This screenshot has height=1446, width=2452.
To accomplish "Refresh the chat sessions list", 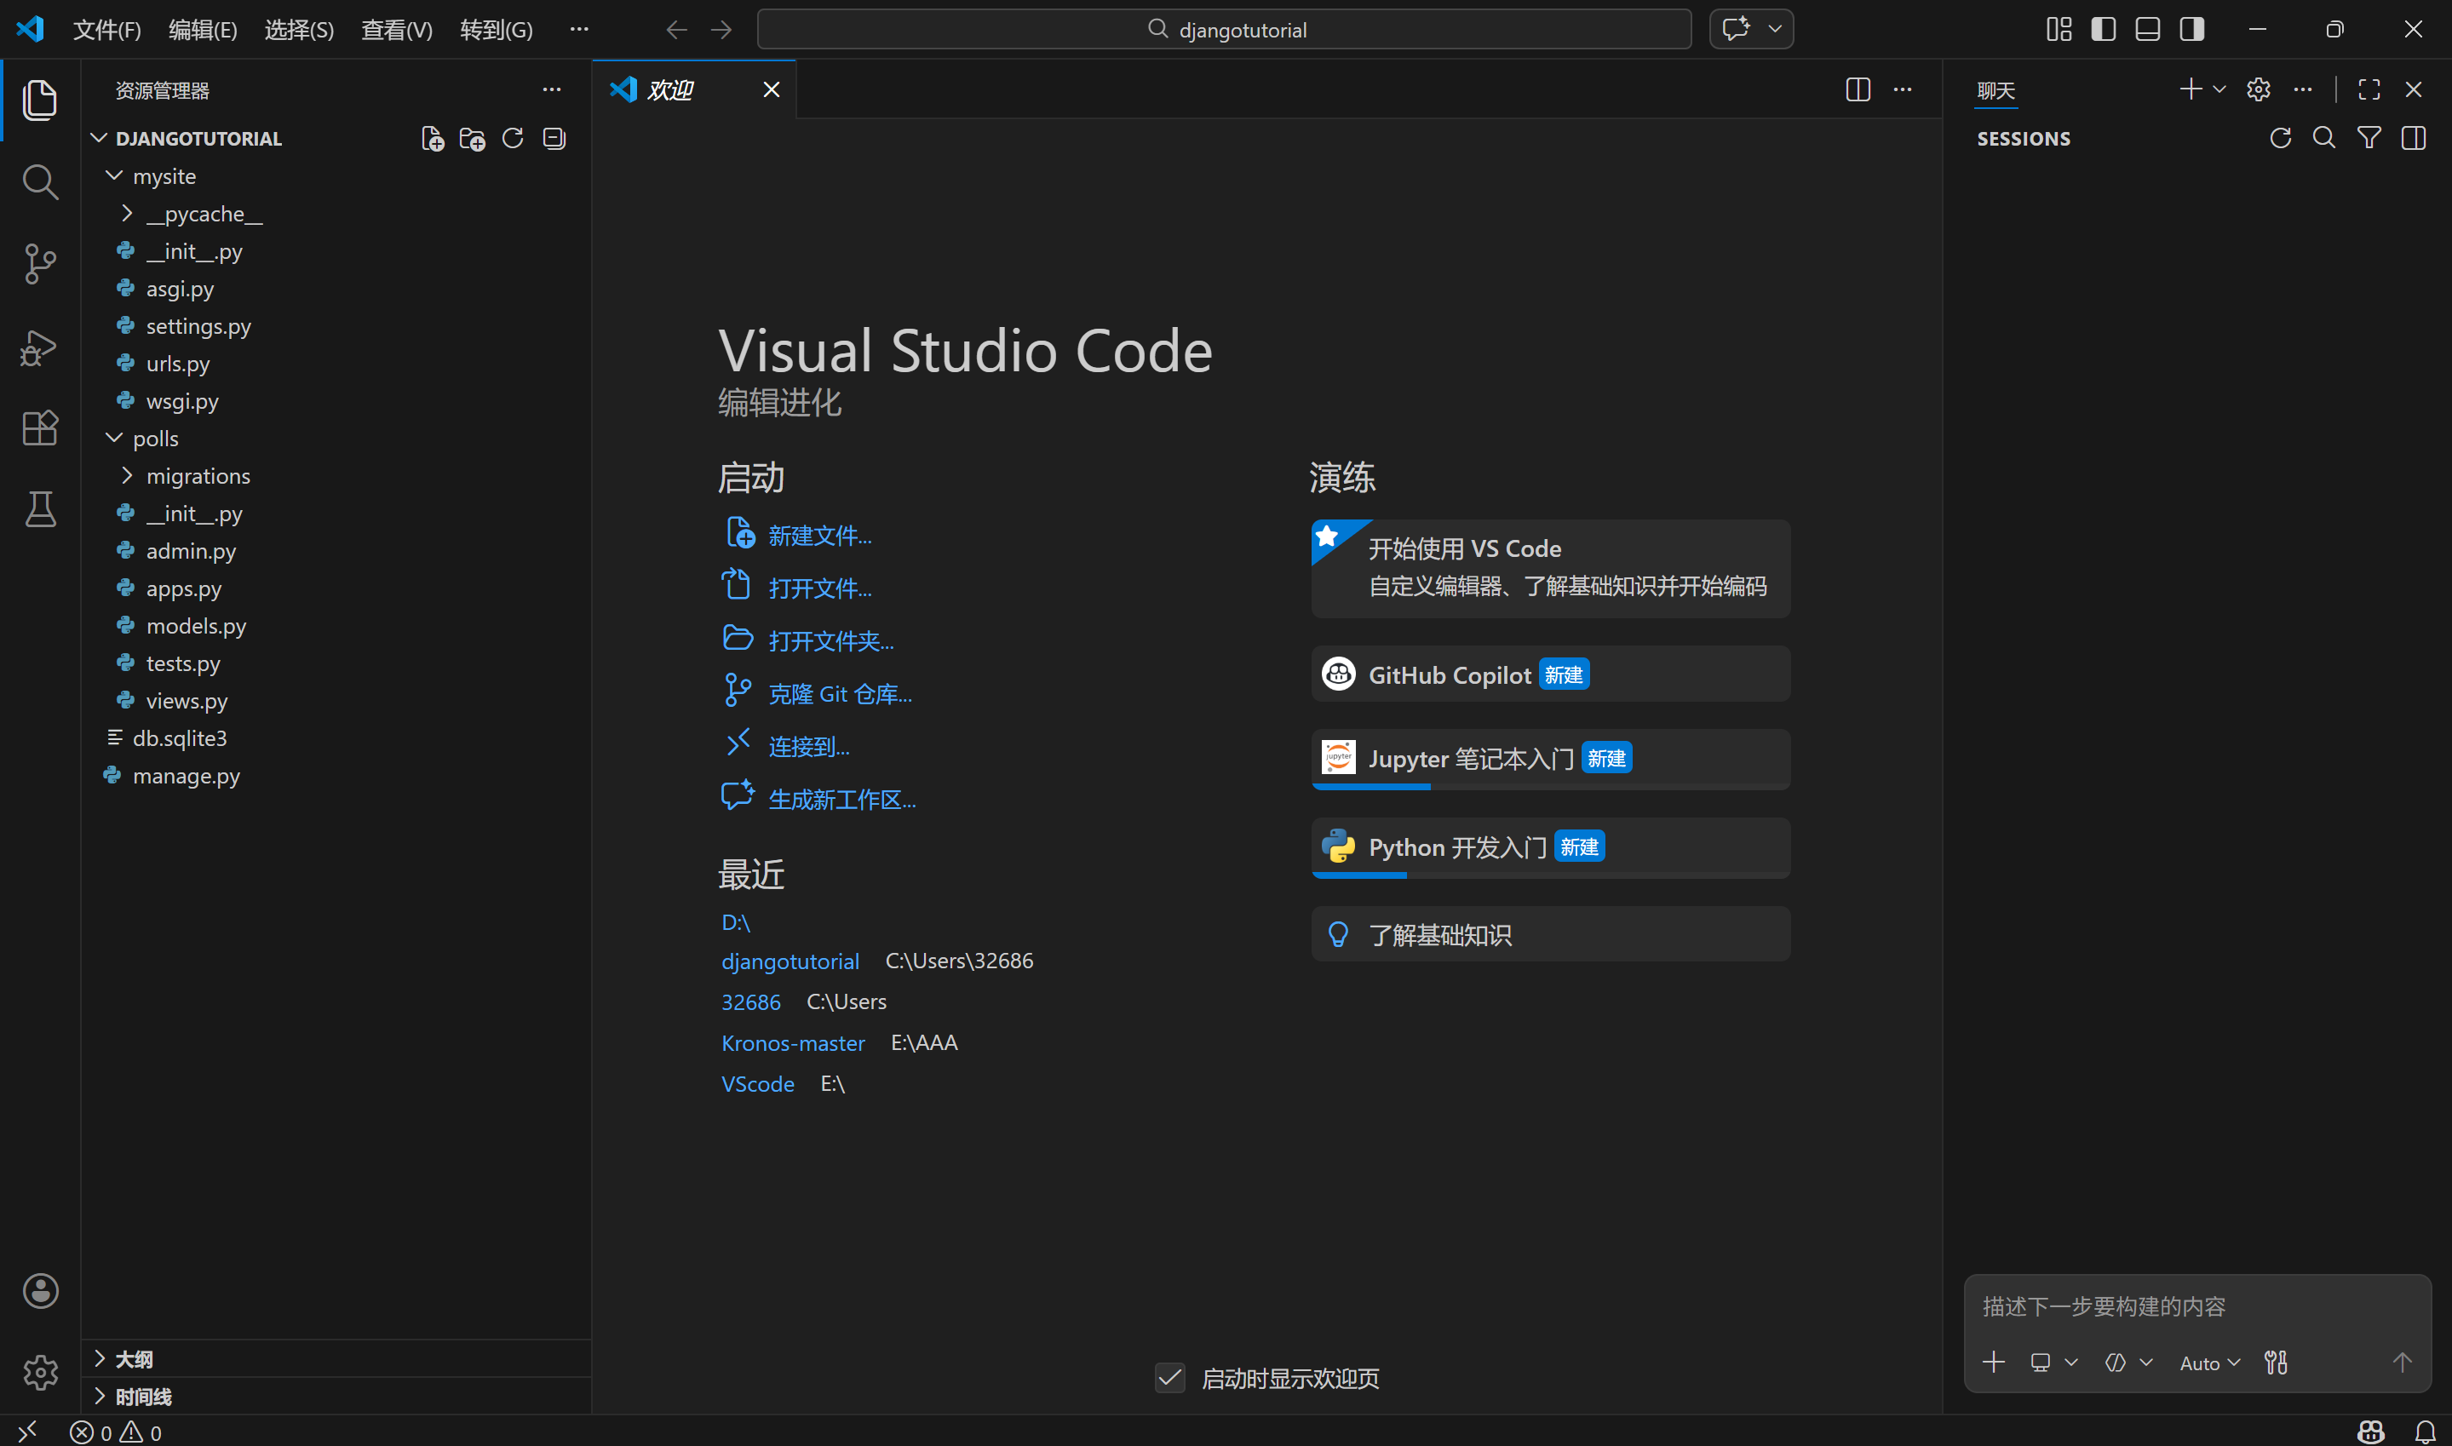I will click(2280, 138).
